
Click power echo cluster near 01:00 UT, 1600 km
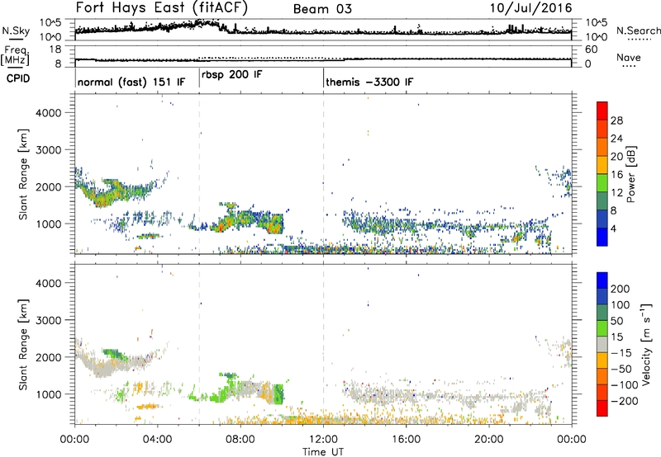(101, 198)
